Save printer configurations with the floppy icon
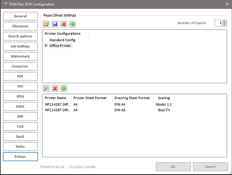232x175 pixels. [55, 24]
